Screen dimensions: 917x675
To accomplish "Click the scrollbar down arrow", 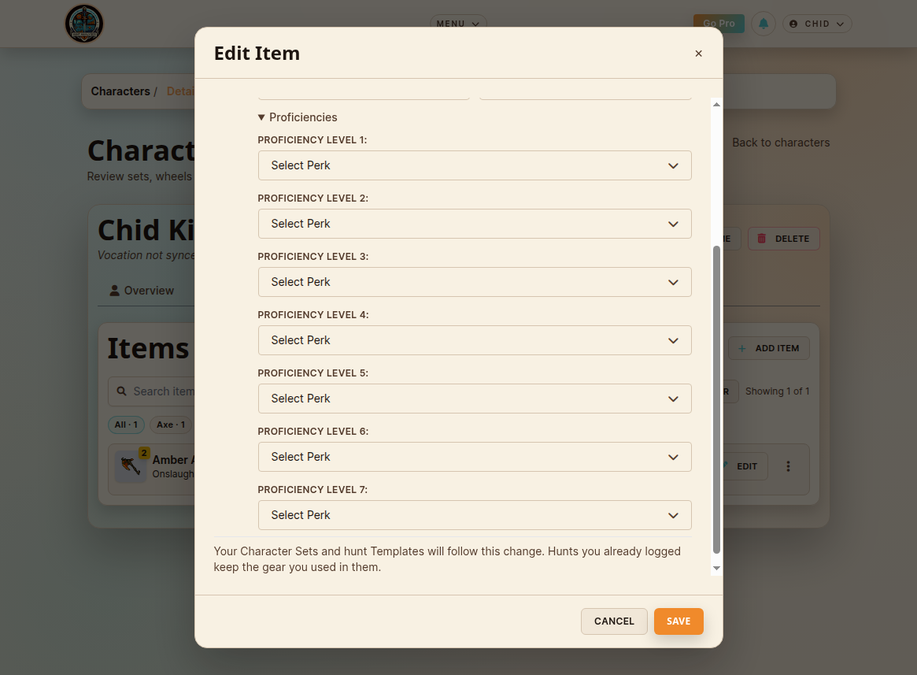I will point(716,569).
